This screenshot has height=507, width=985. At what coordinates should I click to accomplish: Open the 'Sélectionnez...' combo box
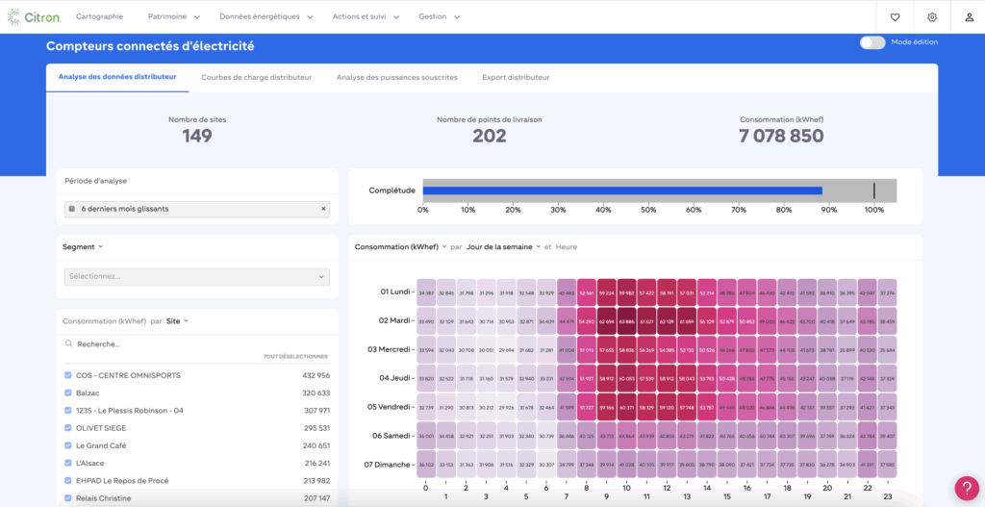(x=196, y=276)
